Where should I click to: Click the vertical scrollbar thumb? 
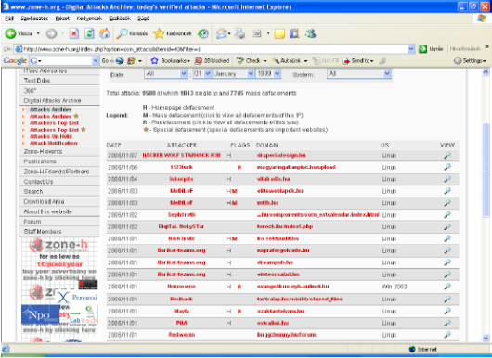pyautogui.click(x=486, y=170)
